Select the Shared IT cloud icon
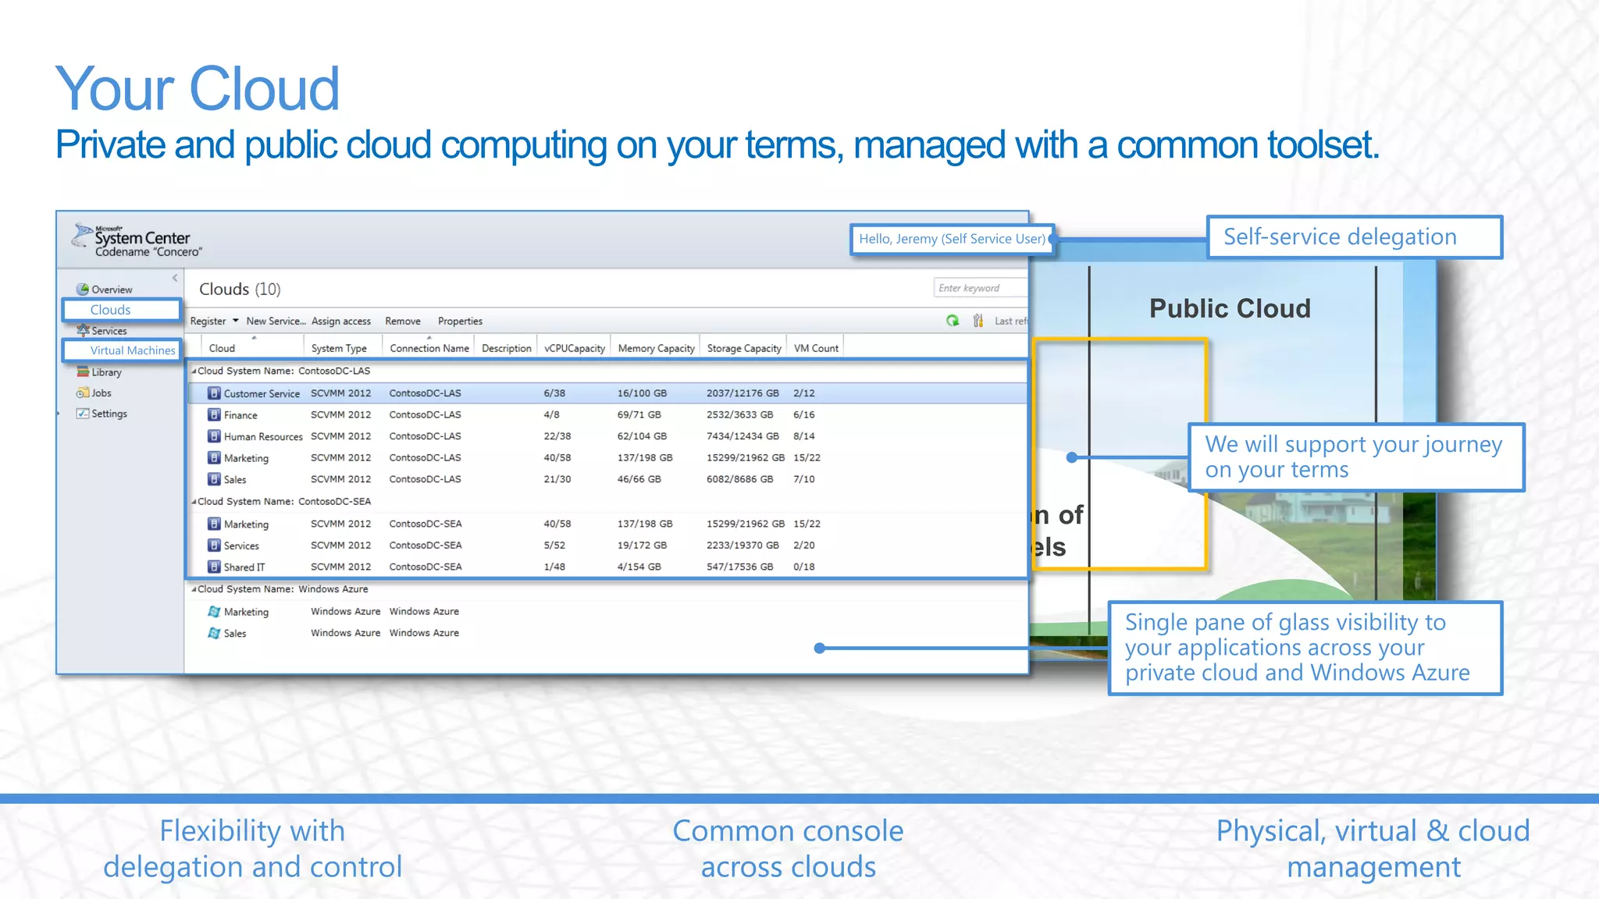The width and height of the screenshot is (1599, 899). pos(214,567)
